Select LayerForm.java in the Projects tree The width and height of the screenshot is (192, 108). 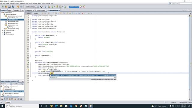pos(13,18)
